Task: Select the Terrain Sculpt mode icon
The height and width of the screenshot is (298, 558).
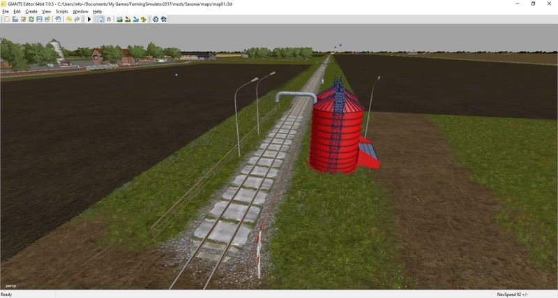Action: (120, 19)
